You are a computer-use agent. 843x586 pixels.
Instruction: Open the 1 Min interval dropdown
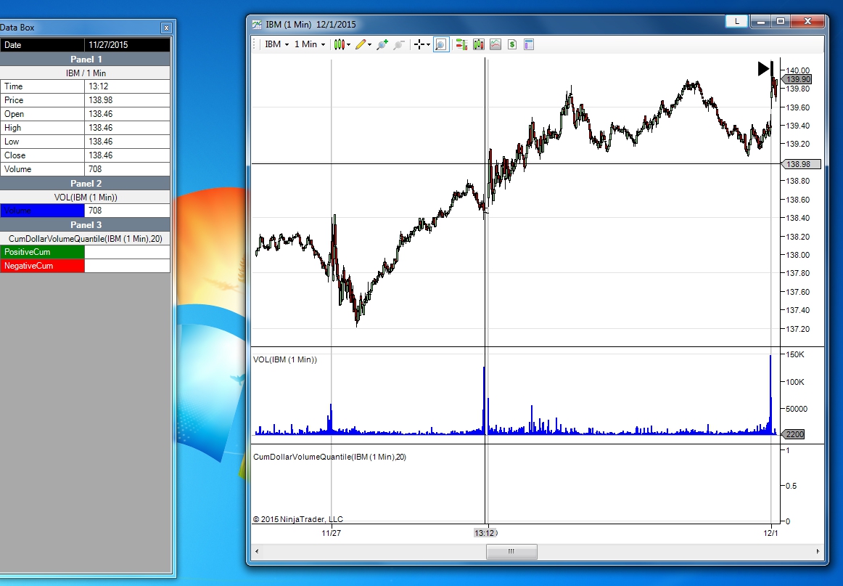coord(310,45)
